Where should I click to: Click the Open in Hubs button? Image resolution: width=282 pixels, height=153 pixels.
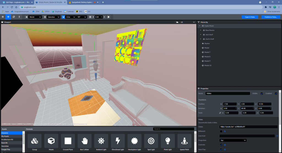(x=250, y=17)
